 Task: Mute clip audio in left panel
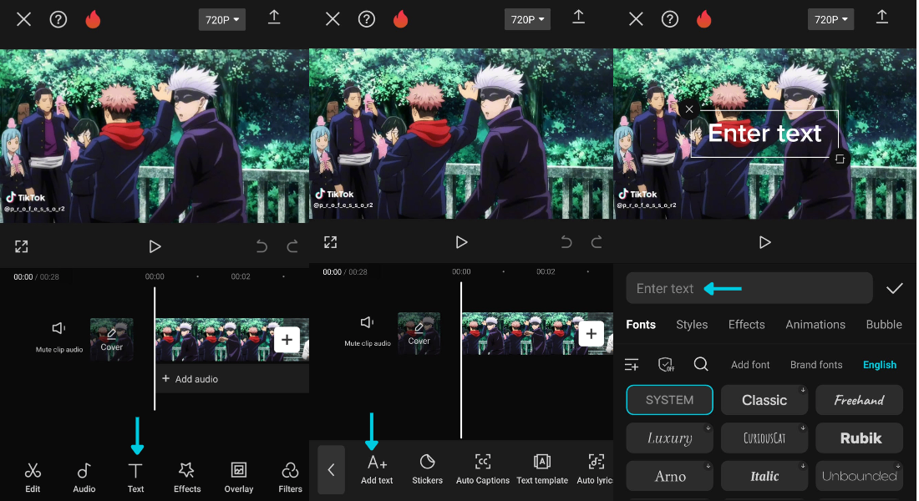[x=58, y=337]
